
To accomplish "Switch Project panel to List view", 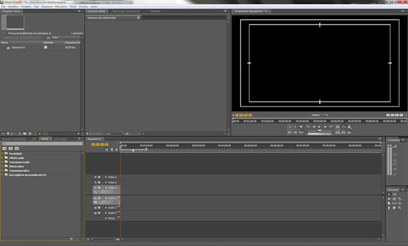I will click(3, 133).
